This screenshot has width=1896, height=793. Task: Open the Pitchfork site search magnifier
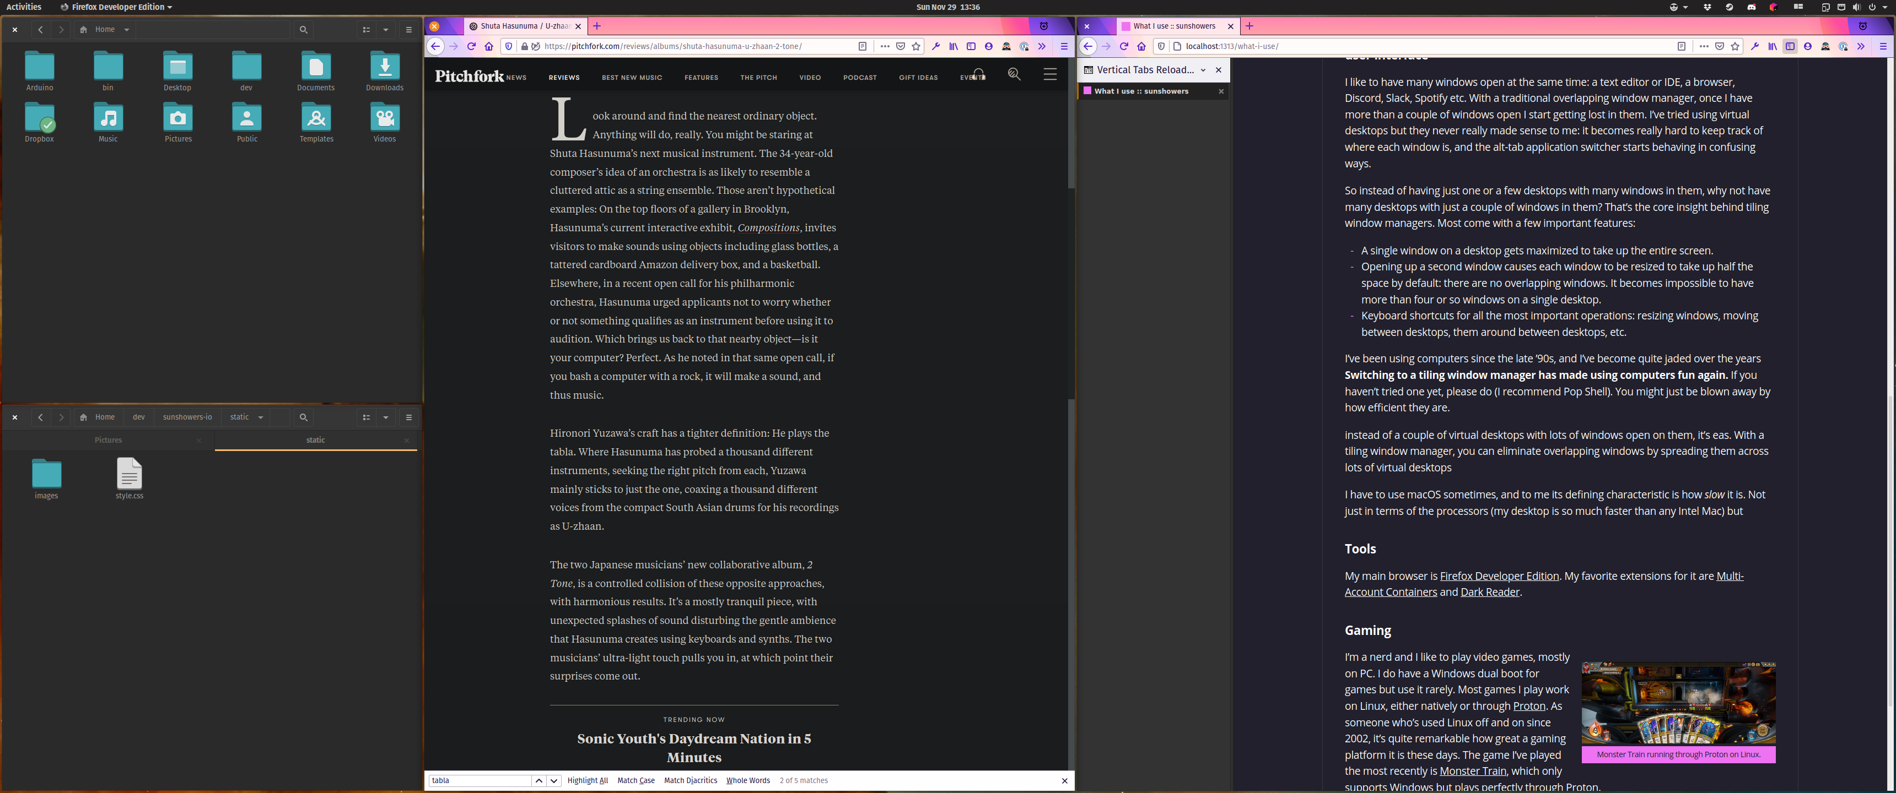pos(1014,74)
